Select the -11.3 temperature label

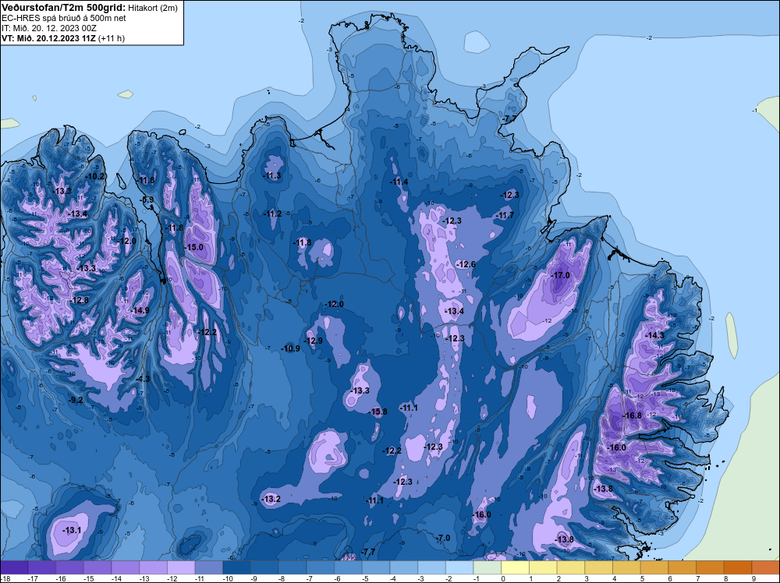(x=271, y=175)
